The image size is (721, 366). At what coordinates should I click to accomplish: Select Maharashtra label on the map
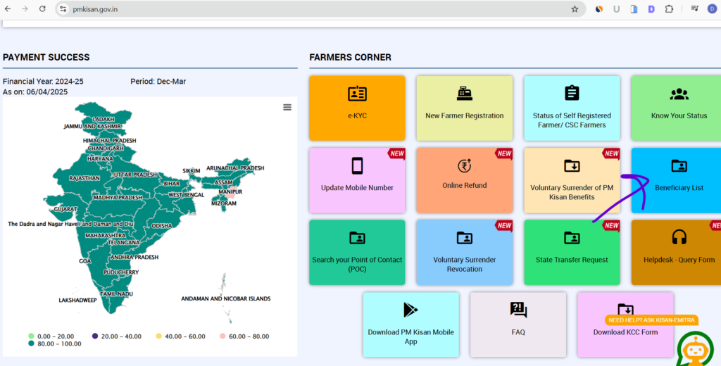click(x=106, y=235)
